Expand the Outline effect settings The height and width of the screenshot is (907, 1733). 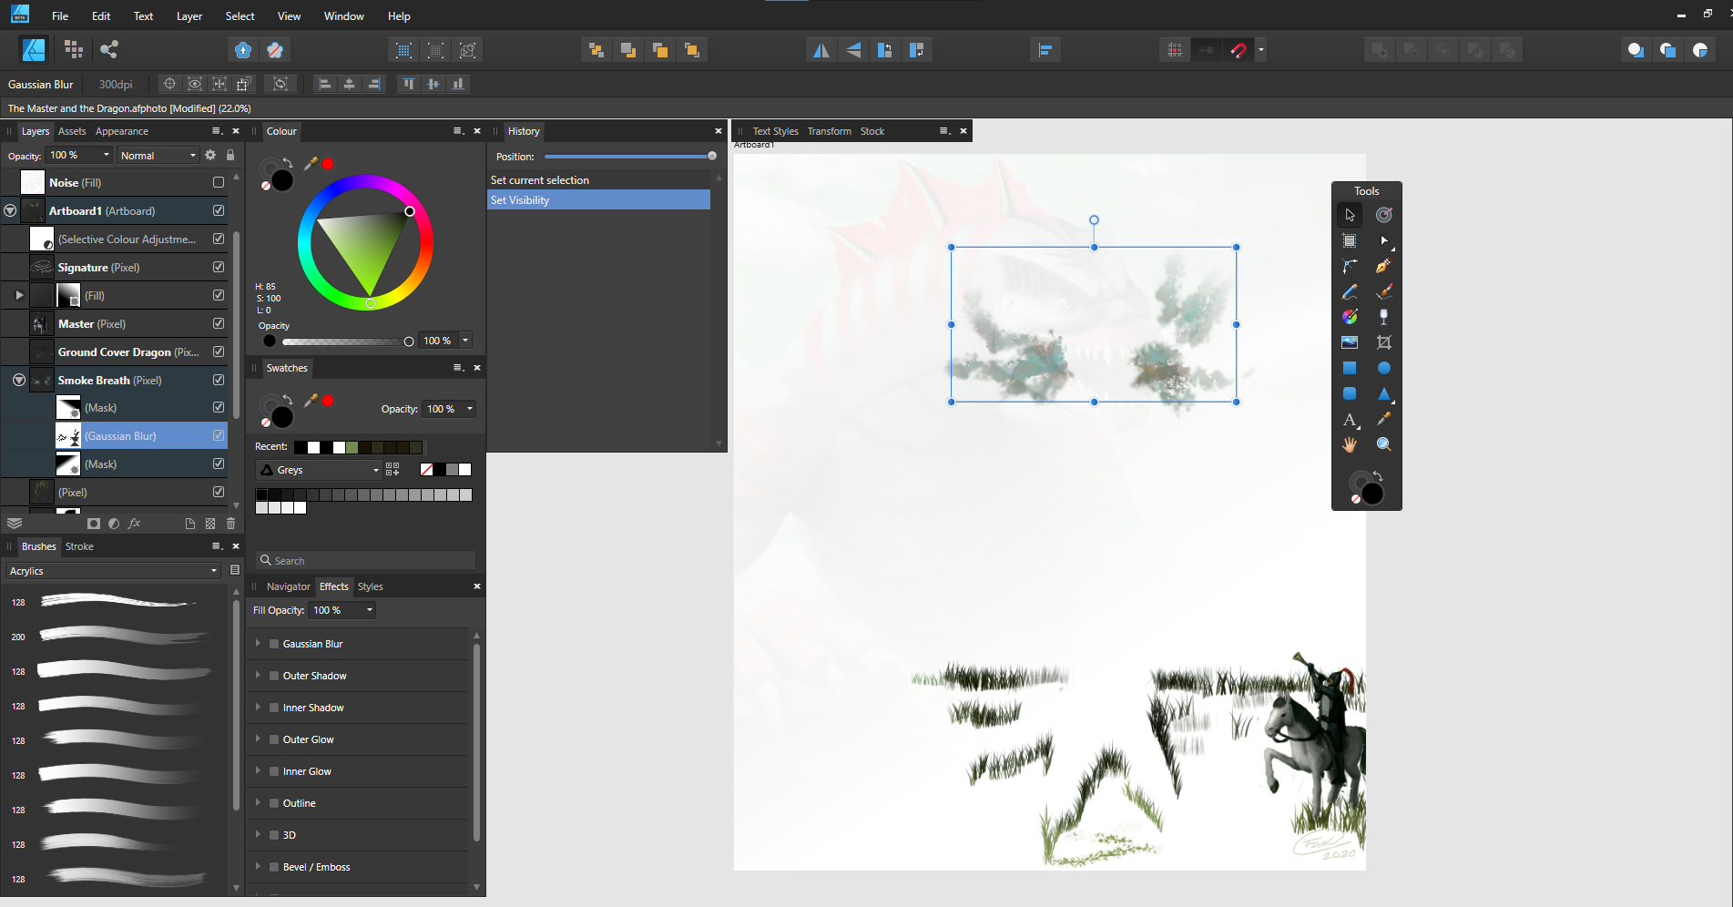[259, 803]
